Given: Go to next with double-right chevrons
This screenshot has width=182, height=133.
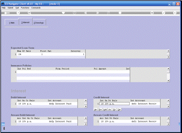Looking at the screenshot, I should pyautogui.click(x=97, y=13).
